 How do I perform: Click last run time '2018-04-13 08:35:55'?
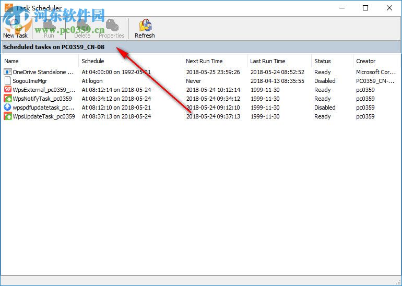(x=277, y=81)
